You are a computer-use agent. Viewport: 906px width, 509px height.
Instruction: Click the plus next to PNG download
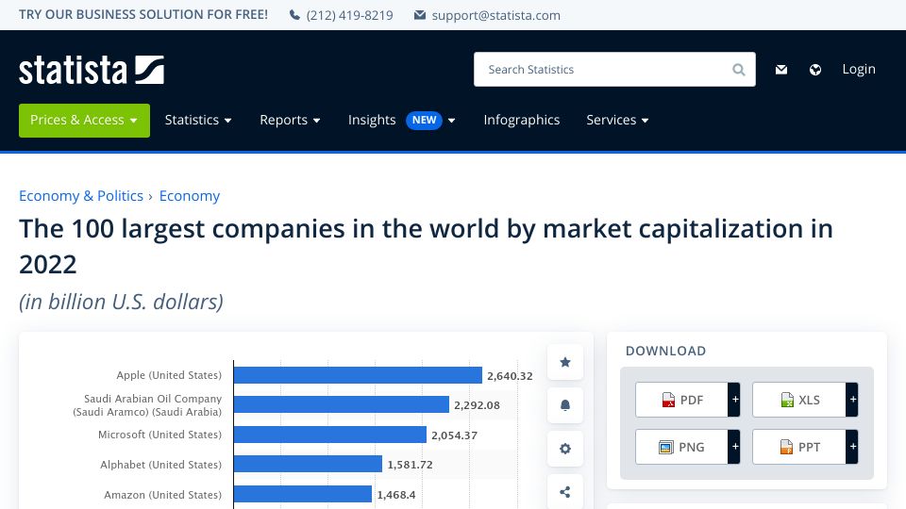734,447
